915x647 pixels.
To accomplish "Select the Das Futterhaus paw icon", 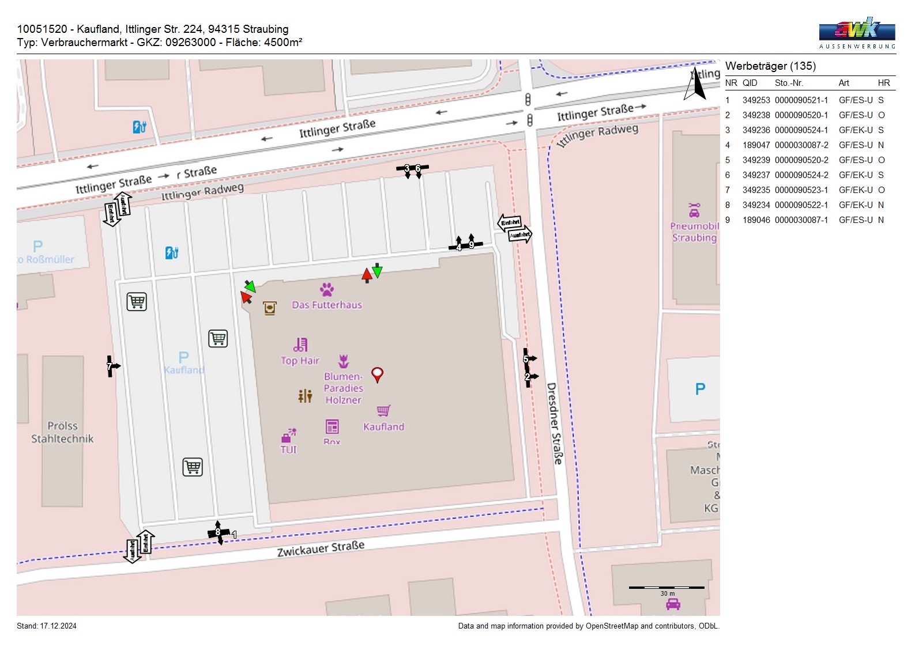I will click(327, 289).
